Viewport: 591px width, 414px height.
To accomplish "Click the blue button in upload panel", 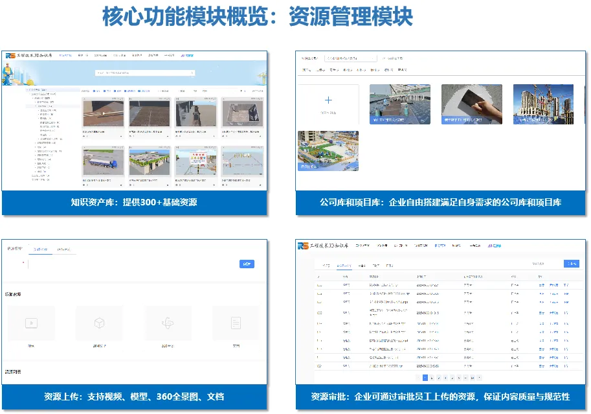I will click(247, 264).
